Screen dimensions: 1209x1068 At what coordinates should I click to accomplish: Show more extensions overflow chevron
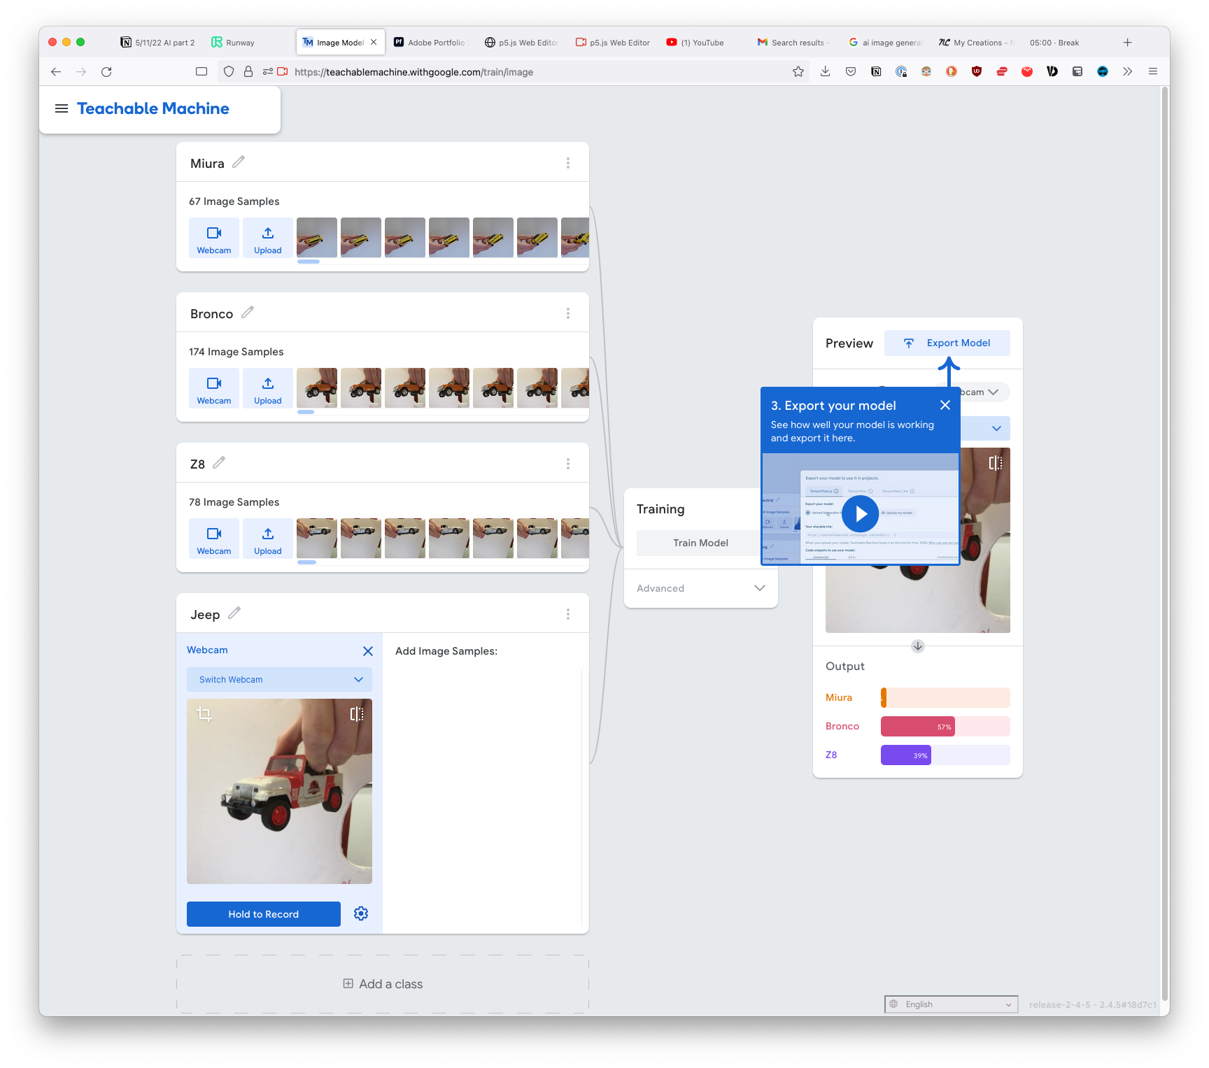pos(1127,71)
